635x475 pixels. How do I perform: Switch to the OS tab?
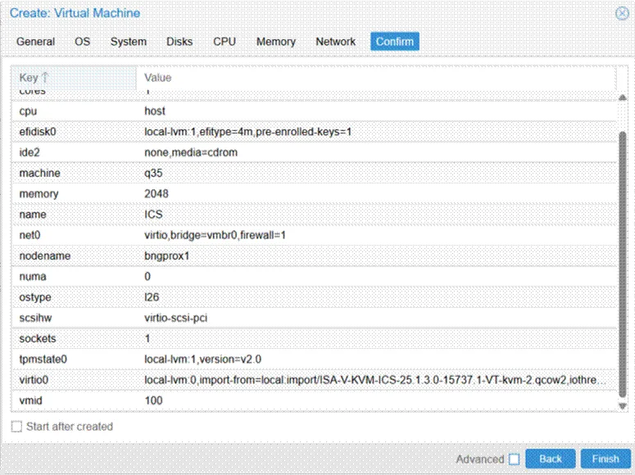(x=82, y=42)
